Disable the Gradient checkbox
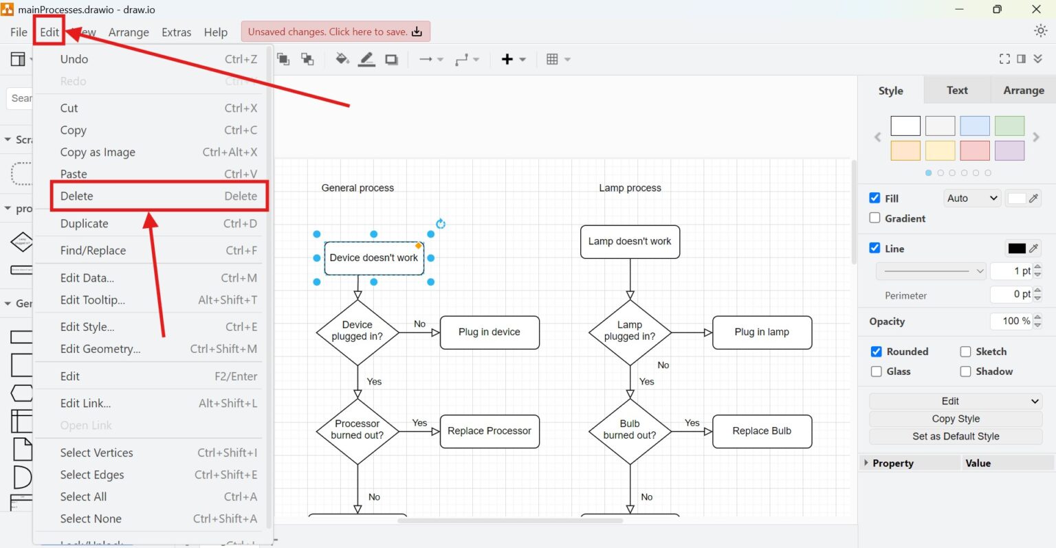 click(875, 218)
